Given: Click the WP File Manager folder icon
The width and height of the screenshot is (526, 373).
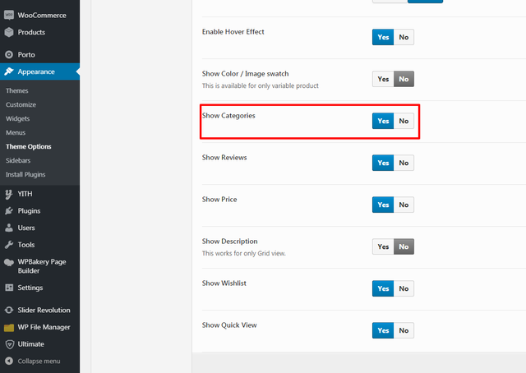Looking at the screenshot, I should point(9,327).
